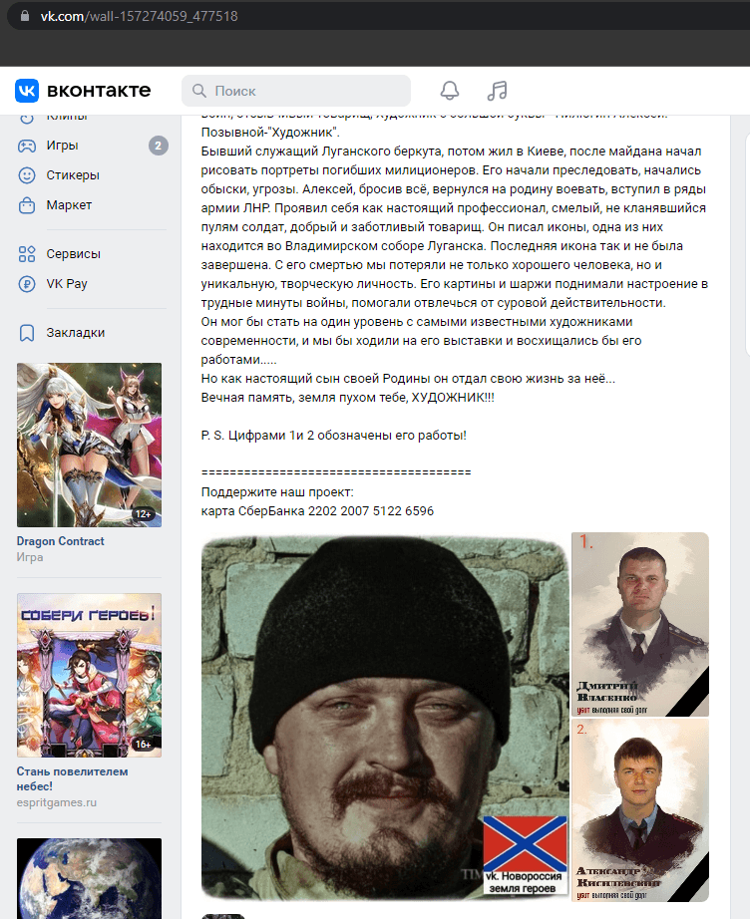Open the large portrait photo with black hat
The width and height of the screenshot is (750, 919).
pos(385,718)
